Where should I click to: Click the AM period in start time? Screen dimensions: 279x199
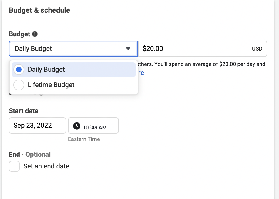pyautogui.click(x=103, y=127)
